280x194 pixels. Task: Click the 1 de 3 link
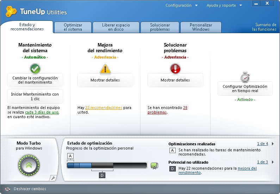click(x=262, y=162)
